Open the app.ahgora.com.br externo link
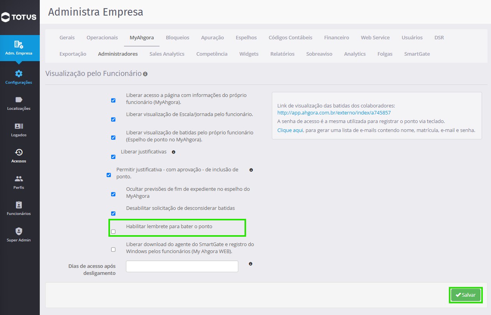Image resolution: width=491 pixels, height=315 pixels. 334,113
